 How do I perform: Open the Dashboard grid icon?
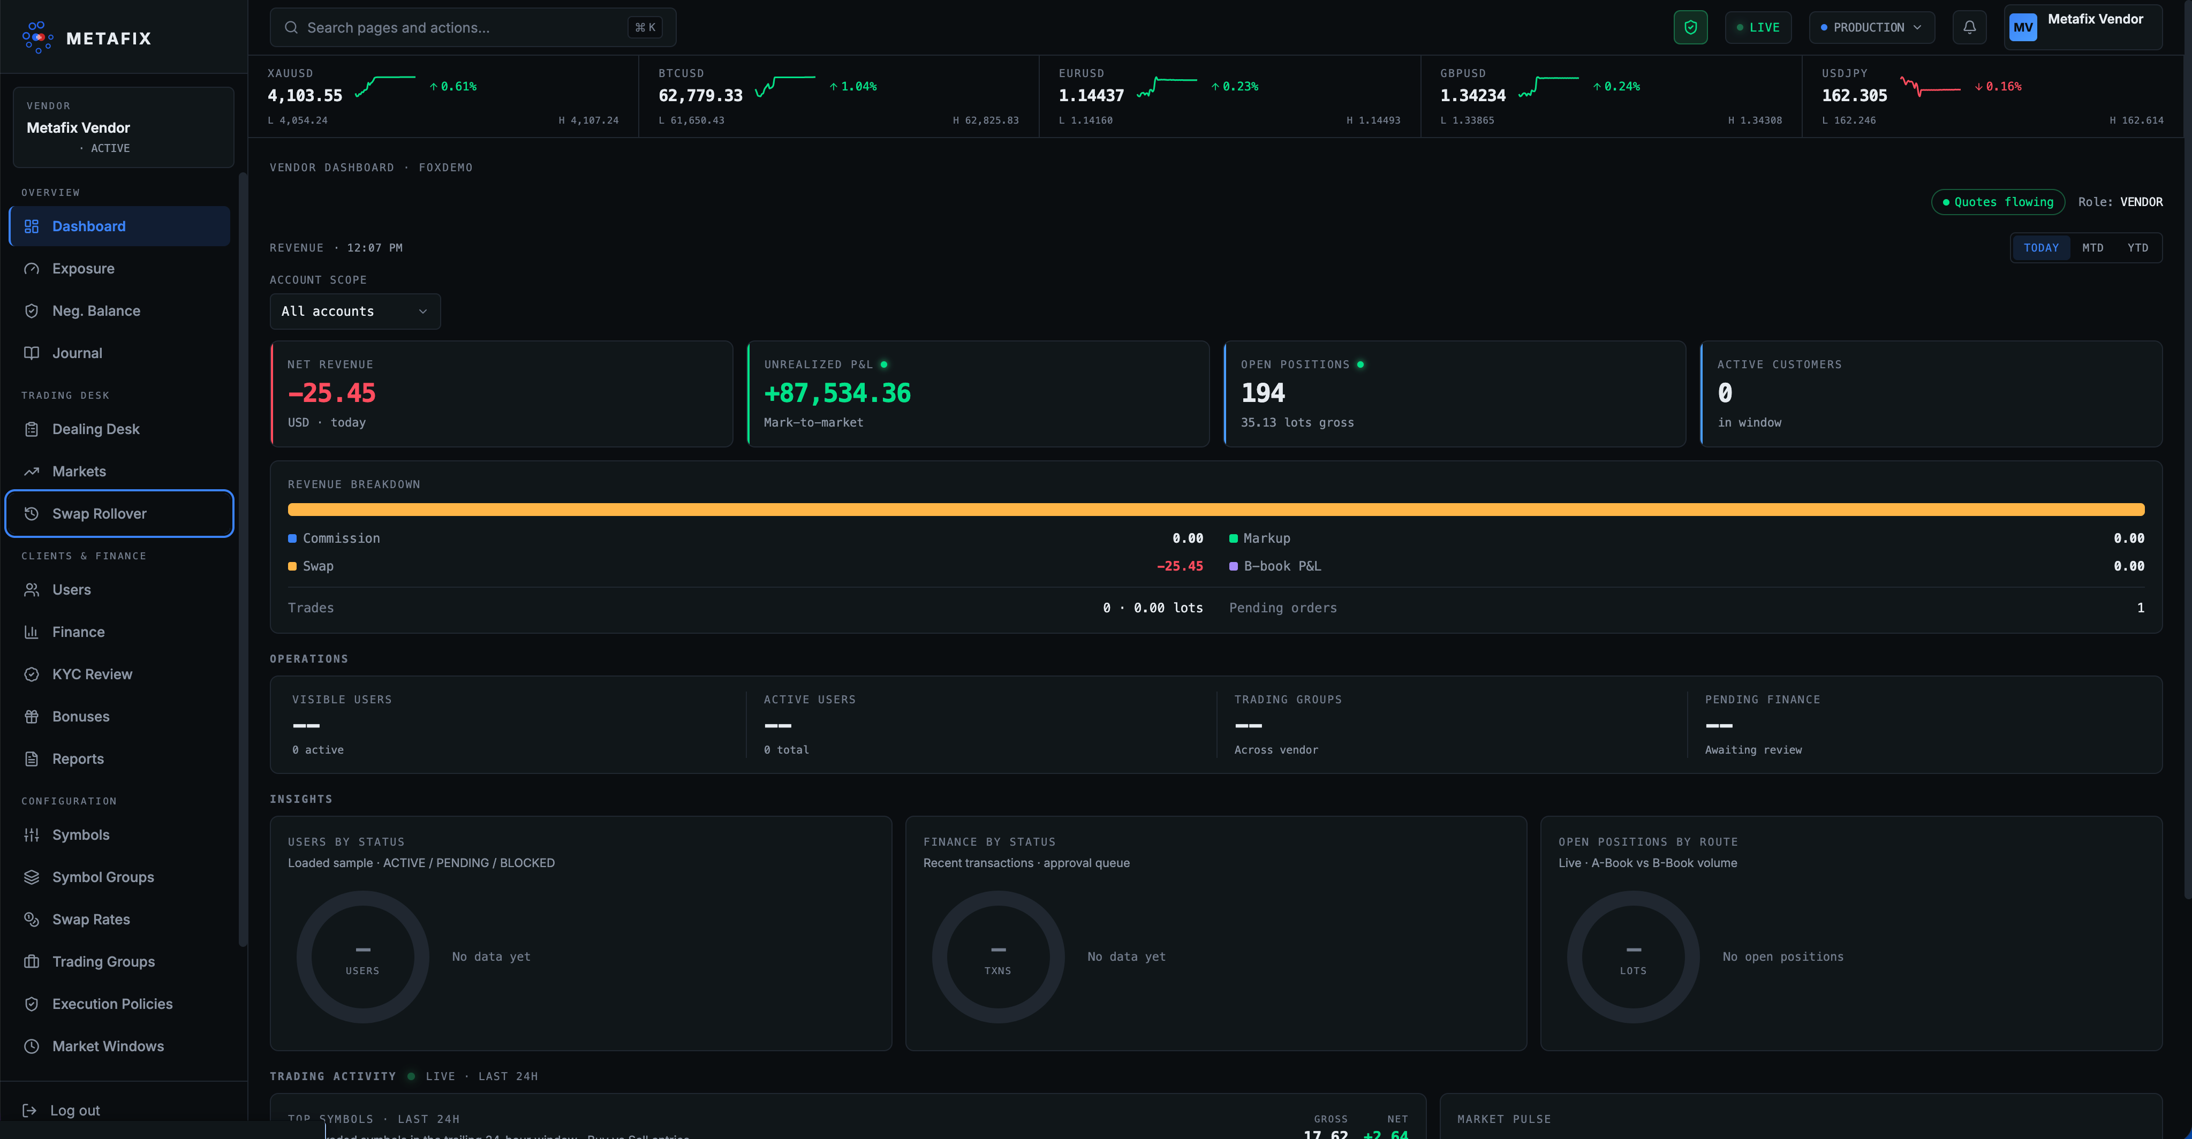pyautogui.click(x=32, y=226)
